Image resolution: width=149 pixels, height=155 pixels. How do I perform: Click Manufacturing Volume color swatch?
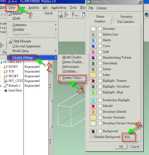click(x=93, y=58)
